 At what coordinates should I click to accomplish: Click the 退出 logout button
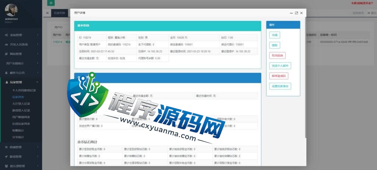click(371, 13)
